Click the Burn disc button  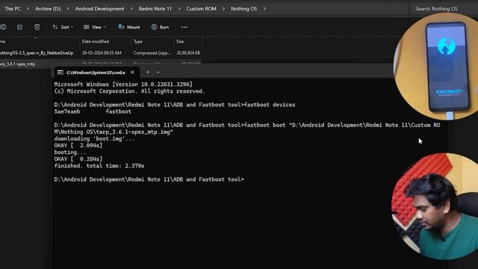[x=160, y=27]
